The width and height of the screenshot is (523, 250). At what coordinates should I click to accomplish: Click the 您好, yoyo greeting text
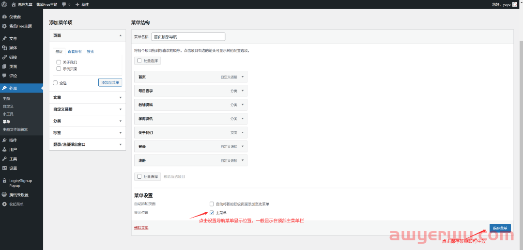pos(501,5)
